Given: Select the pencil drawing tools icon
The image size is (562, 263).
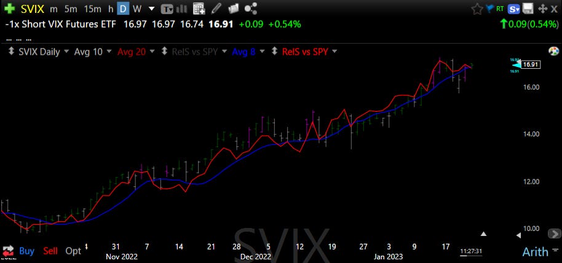Looking at the screenshot, I should (216, 9).
